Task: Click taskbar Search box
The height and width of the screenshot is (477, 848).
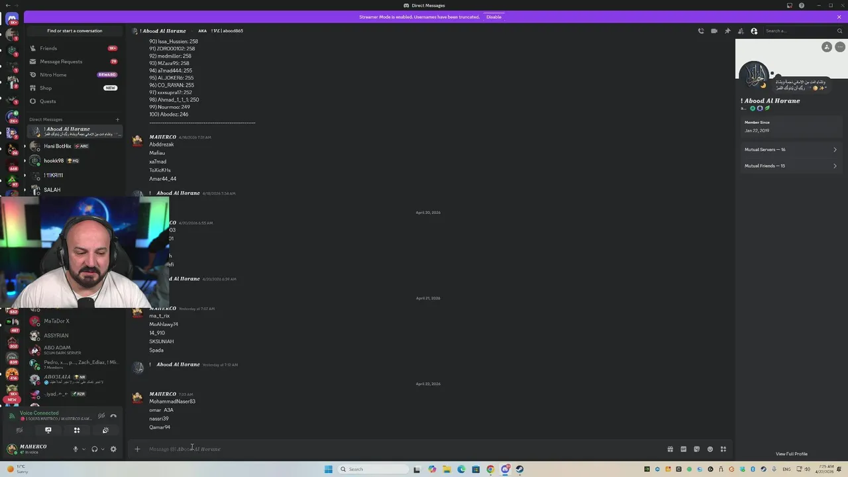Action: pyautogui.click(x=373, y=469)
